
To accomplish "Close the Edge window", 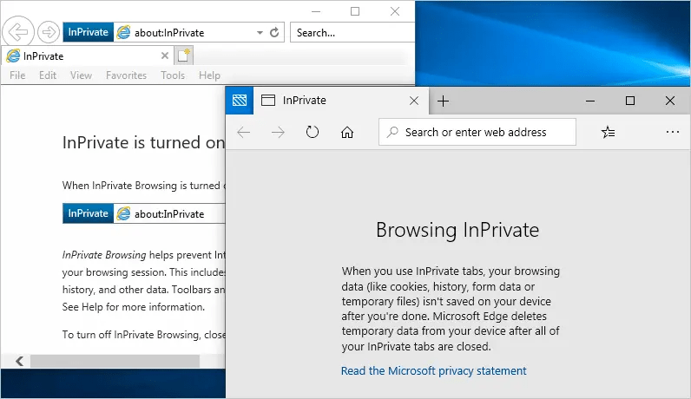I will (x=670, y=101).
